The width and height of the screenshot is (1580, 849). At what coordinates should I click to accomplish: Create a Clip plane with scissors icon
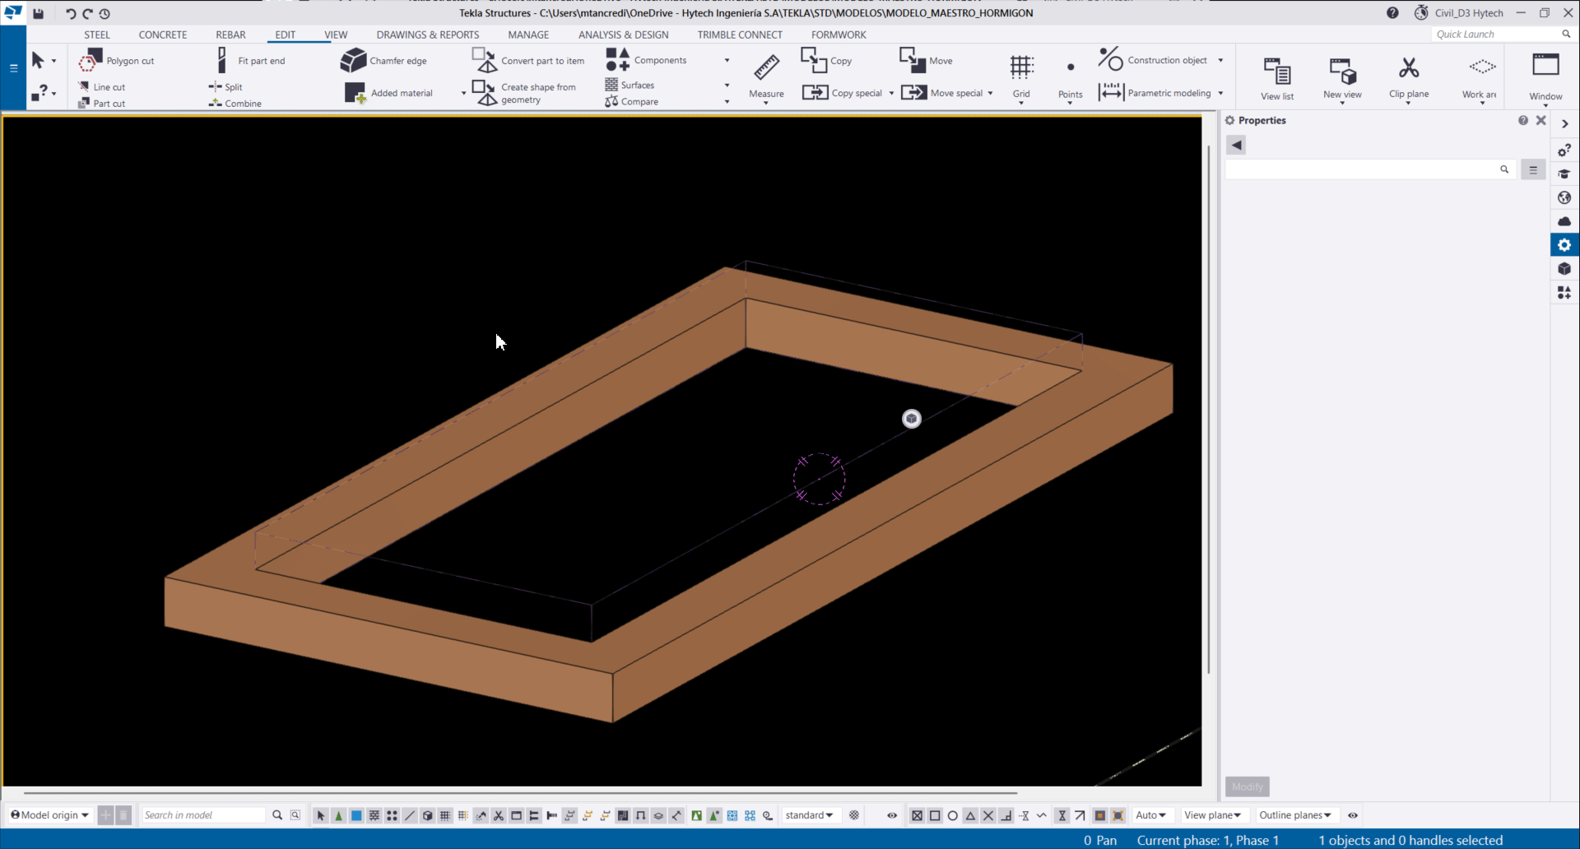coord(1408,76)
